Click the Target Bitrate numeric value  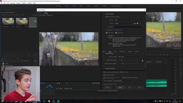(x=138, y=60)
